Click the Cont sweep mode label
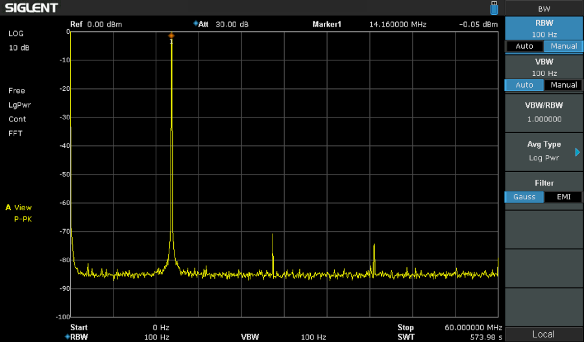 pos(17,119)
